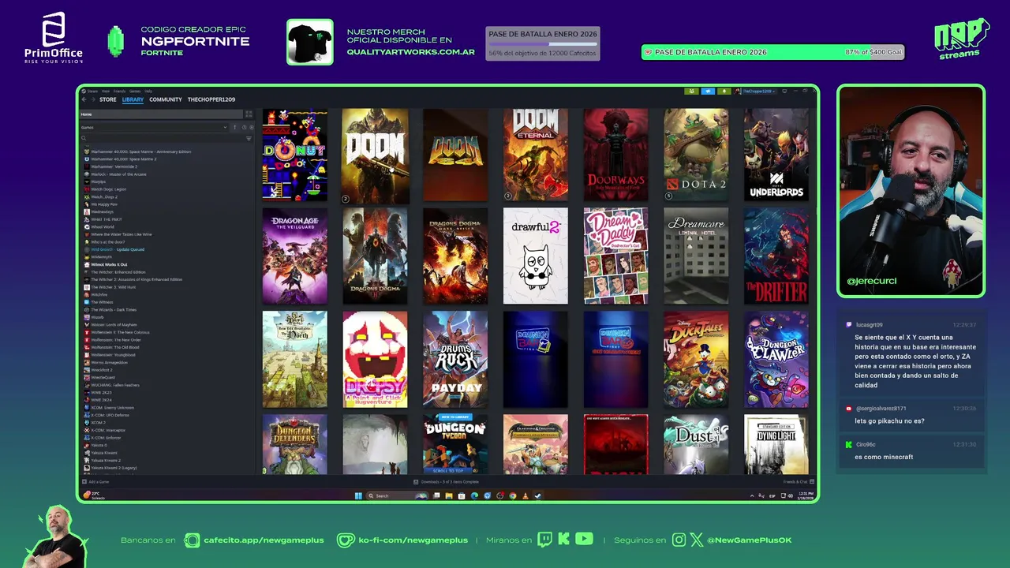Select We Happy Few in game list
The width and height of the screenshot is (1010, 568).
tap(104, 204)
